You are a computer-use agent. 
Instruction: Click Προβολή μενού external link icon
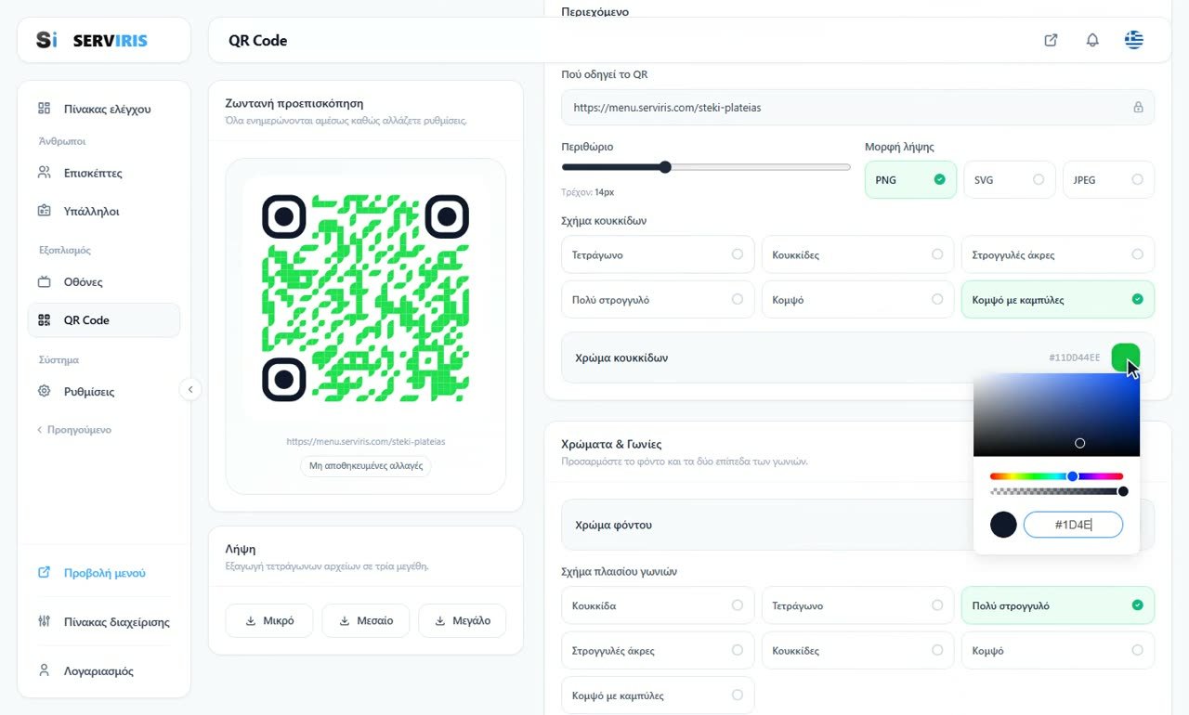44,572
